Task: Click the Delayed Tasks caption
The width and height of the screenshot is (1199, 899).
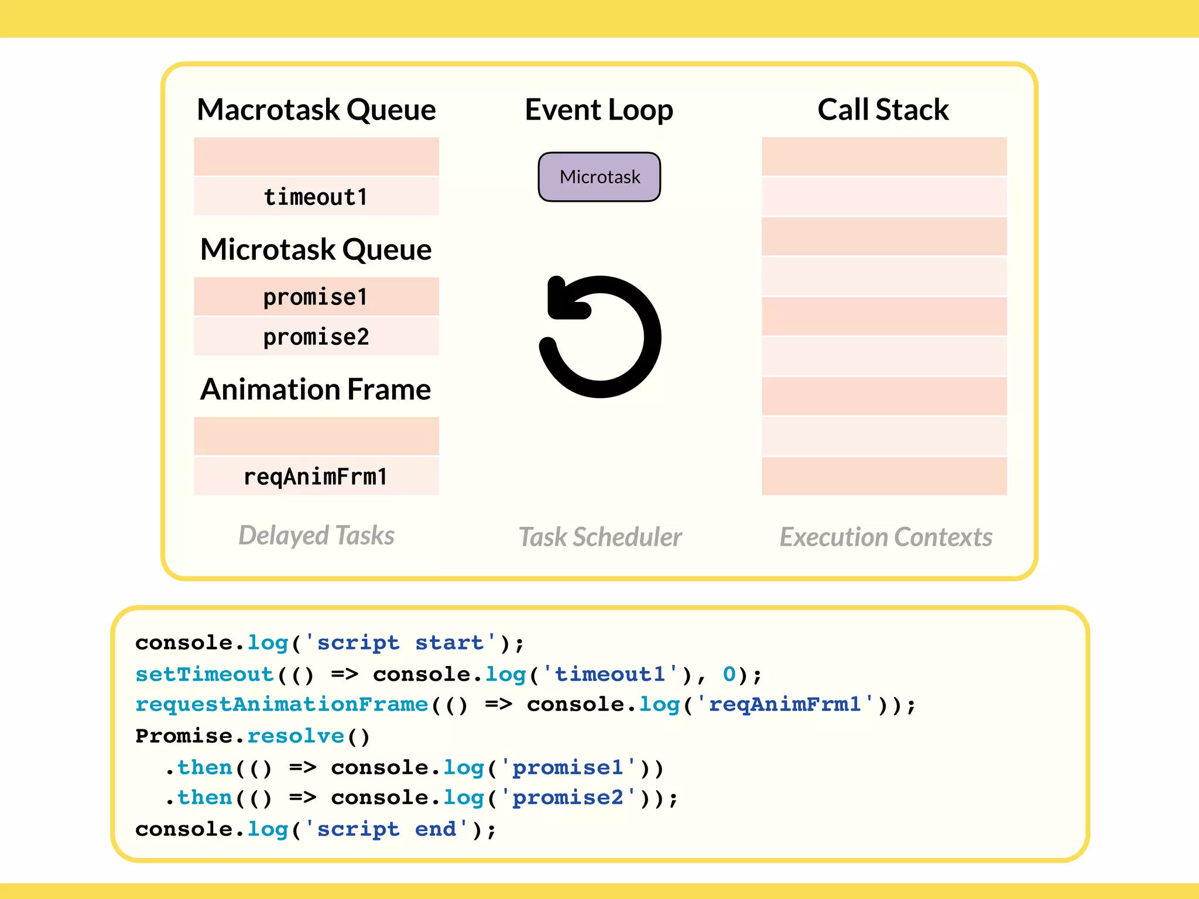Action: point(316,536)
